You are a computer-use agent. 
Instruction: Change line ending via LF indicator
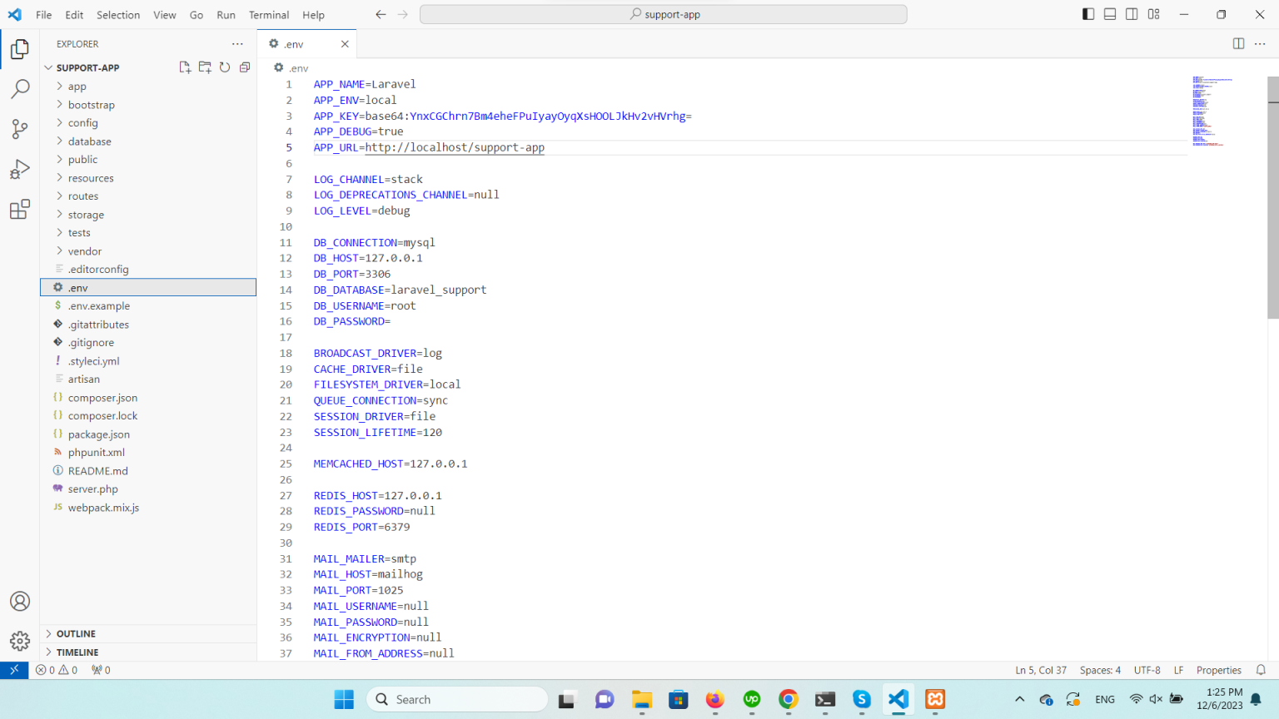click(x=1178, y=670)
